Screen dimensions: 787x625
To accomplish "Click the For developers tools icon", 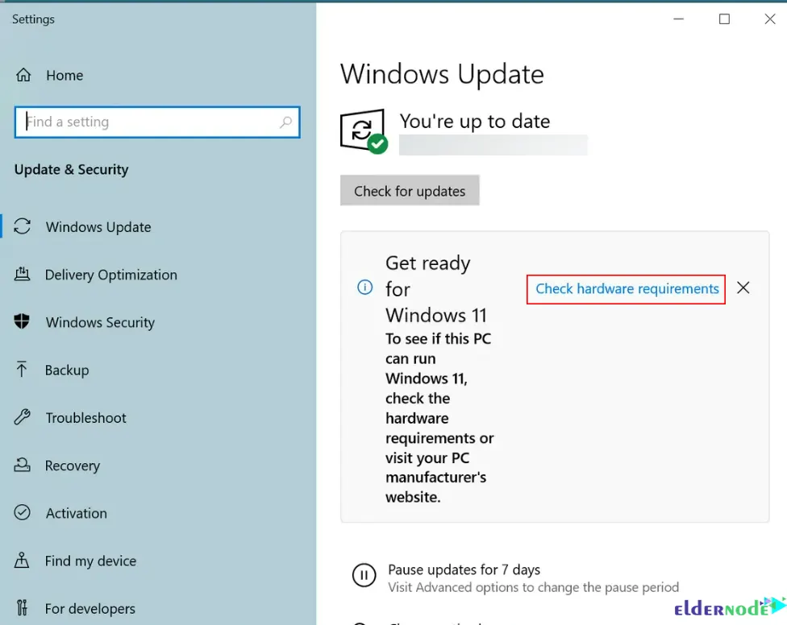I will click(22, 608).
